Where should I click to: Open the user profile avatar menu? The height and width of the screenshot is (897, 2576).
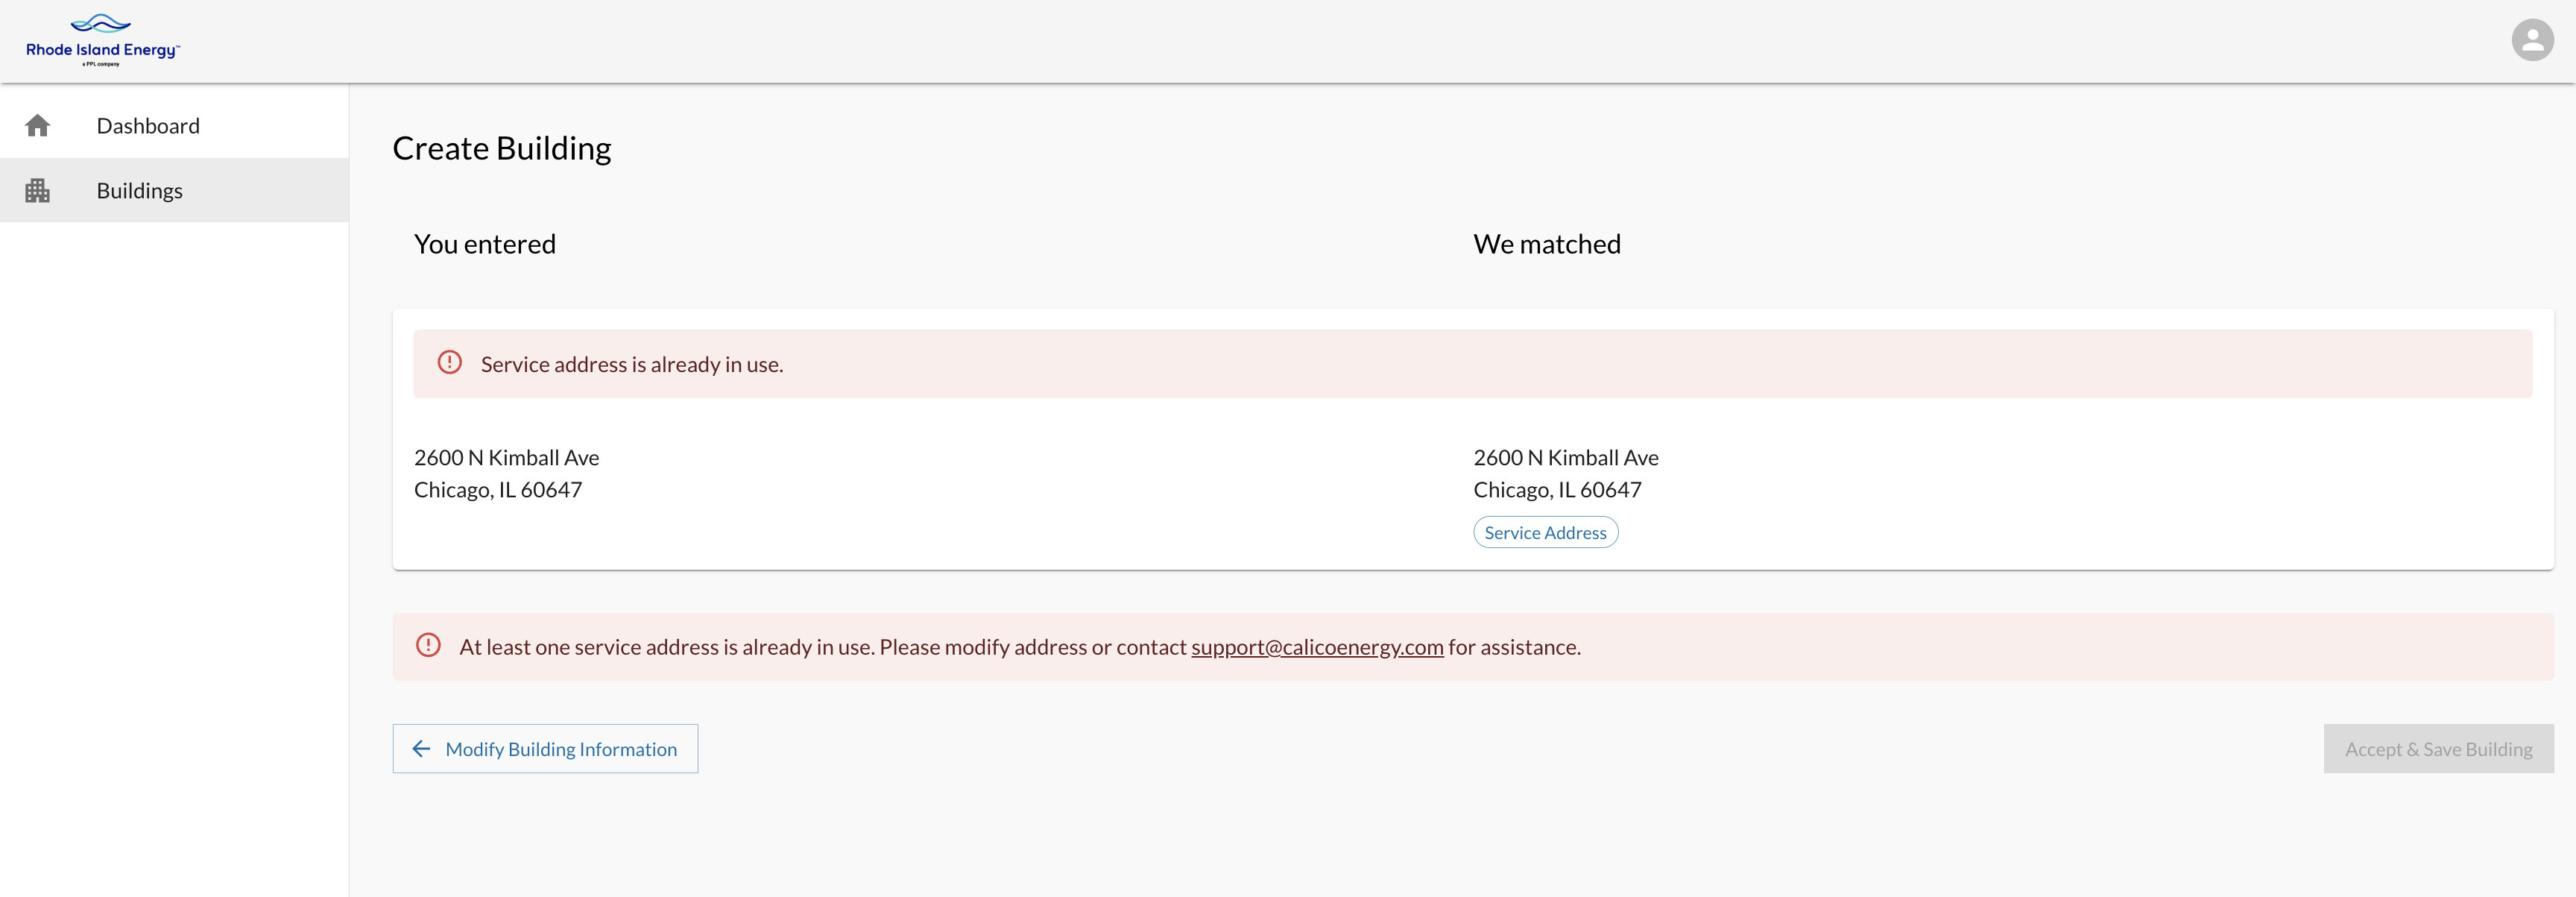pyautogui.click(x=2532, y=40)
